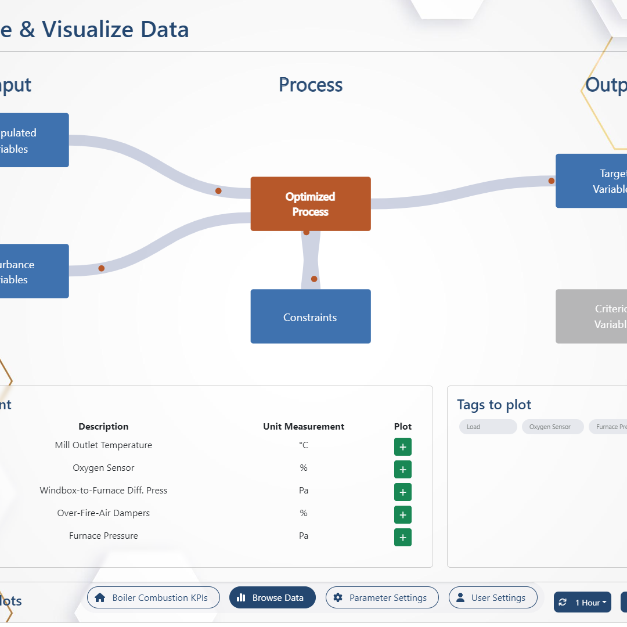627x627 pixels.
Task: Click the Furnace Pressure tag chip
Action: tap(610, 427)
